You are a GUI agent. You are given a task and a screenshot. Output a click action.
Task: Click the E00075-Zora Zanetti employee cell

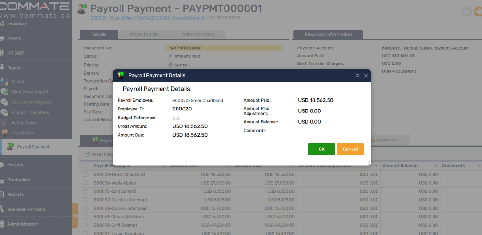(x=130, y=191)
